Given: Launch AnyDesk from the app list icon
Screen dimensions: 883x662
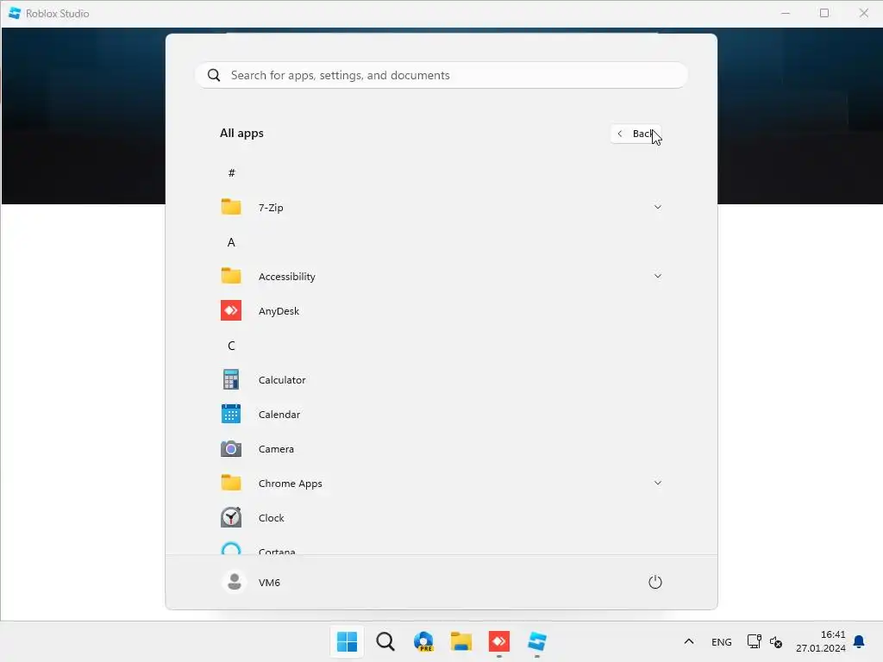Looking at the screenshot, I should [x=231, y=310].
